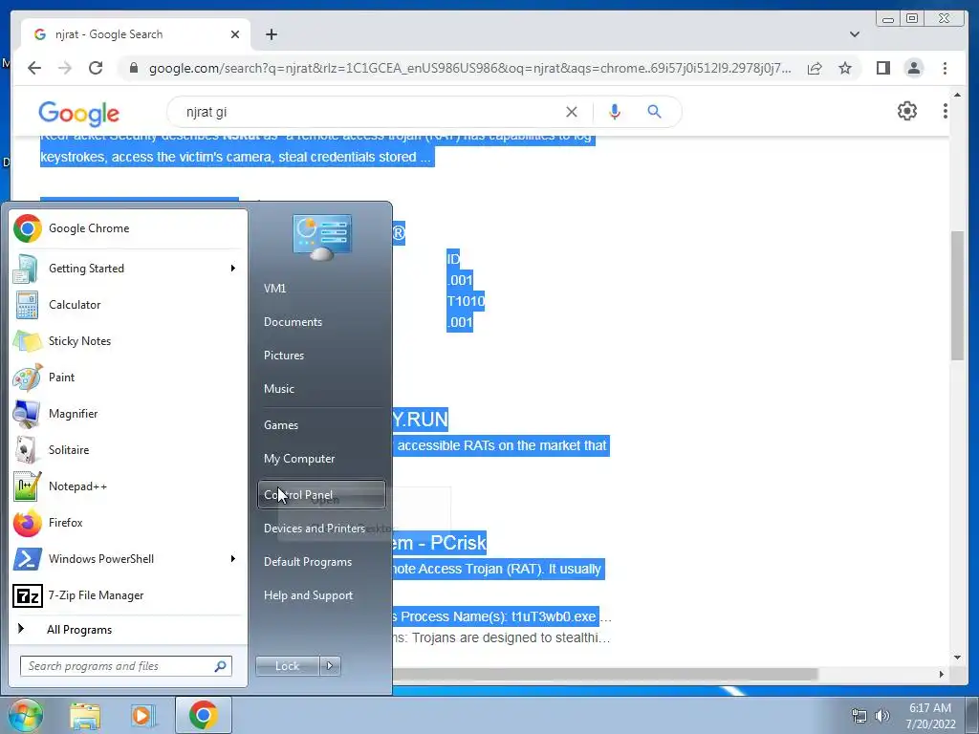This screenshot has height=734, width=979.
Task: Open Calculator in Start menu
Action: click(128, 305)
